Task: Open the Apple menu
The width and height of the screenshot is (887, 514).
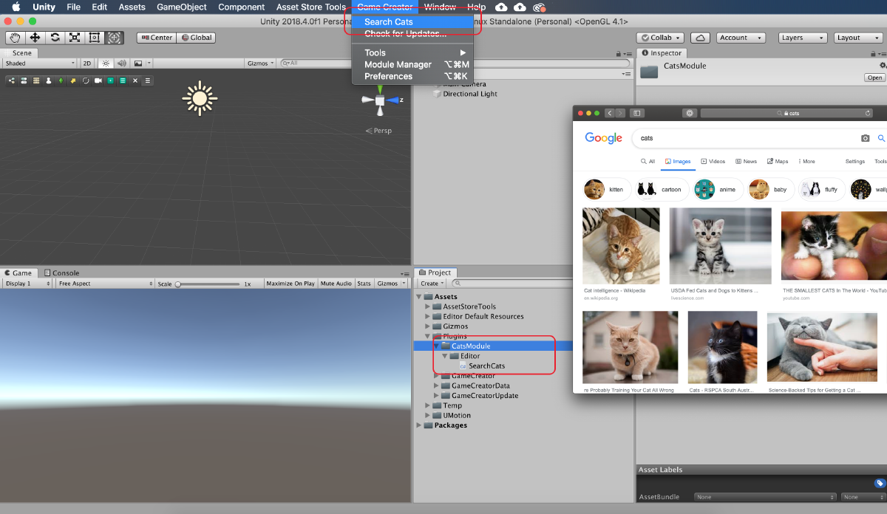Action: coord(16,7)
